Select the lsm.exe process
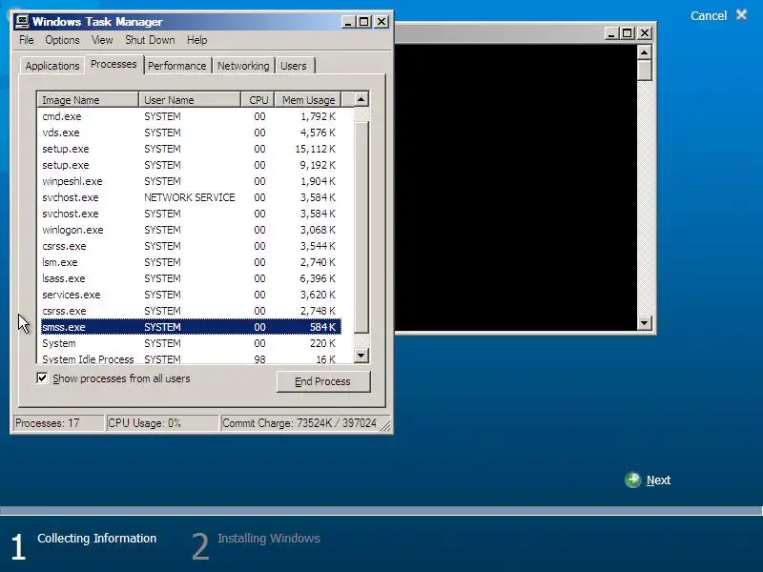763x572 pixels. [191, 262]
